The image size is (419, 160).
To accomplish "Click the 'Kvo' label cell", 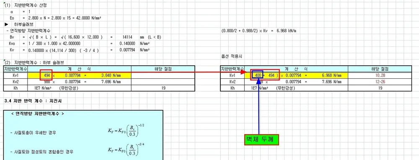I will (x=12, y=43).
